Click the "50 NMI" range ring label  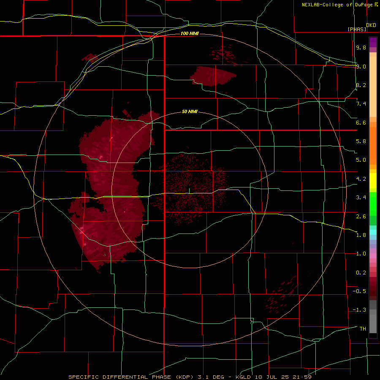pos(190,111)
